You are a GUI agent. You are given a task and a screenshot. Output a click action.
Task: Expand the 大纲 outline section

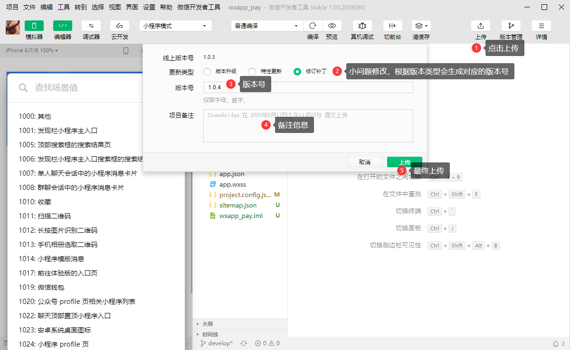(x=240, y=324)
